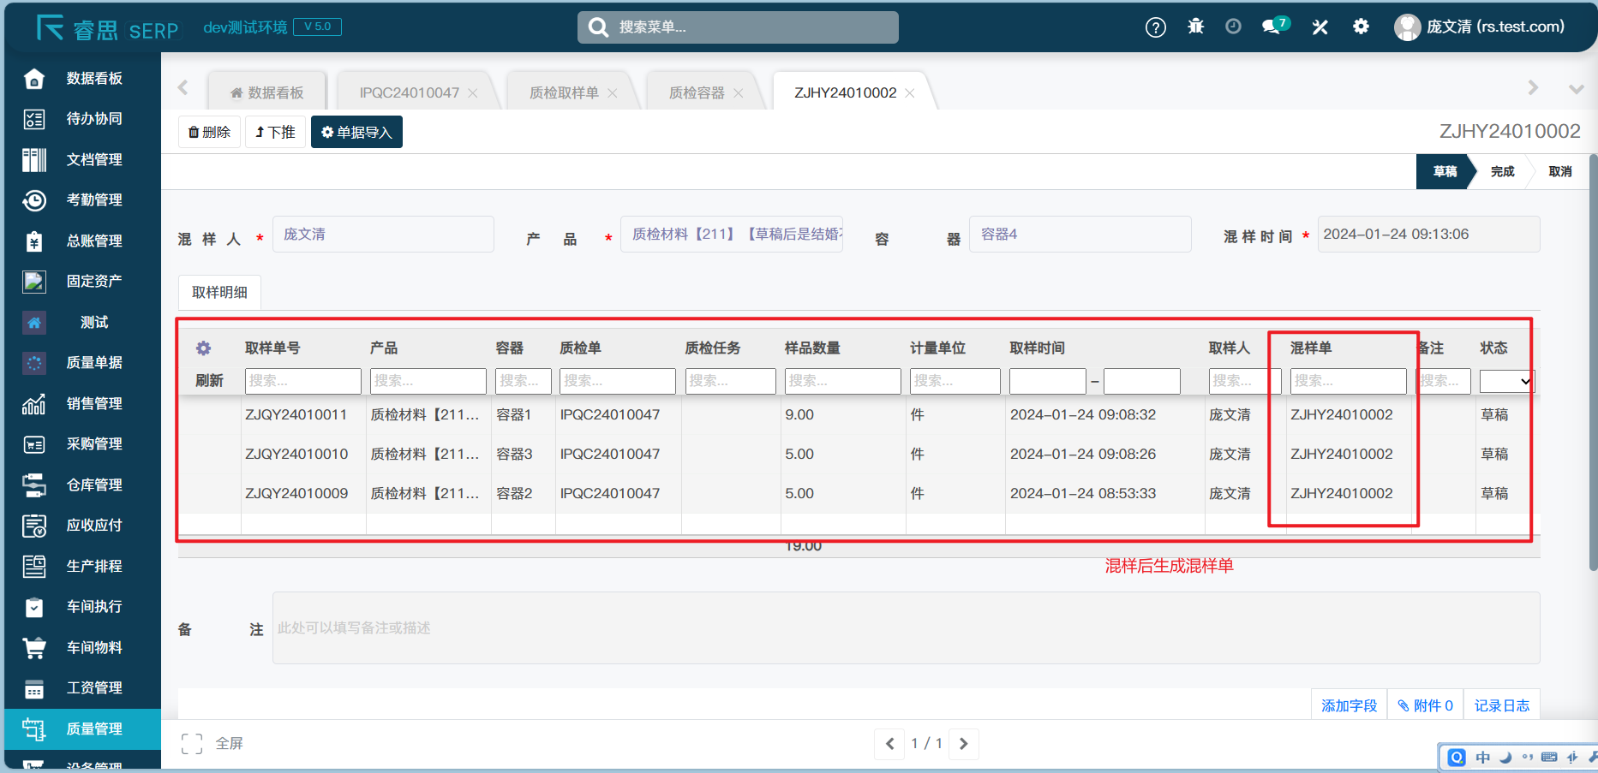Click the 取样单号 search input field

pyautogui.click(x=302, y=381)
